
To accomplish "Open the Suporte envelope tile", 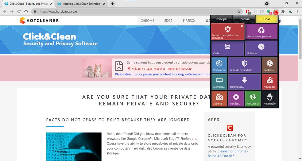I will (219, 98).
